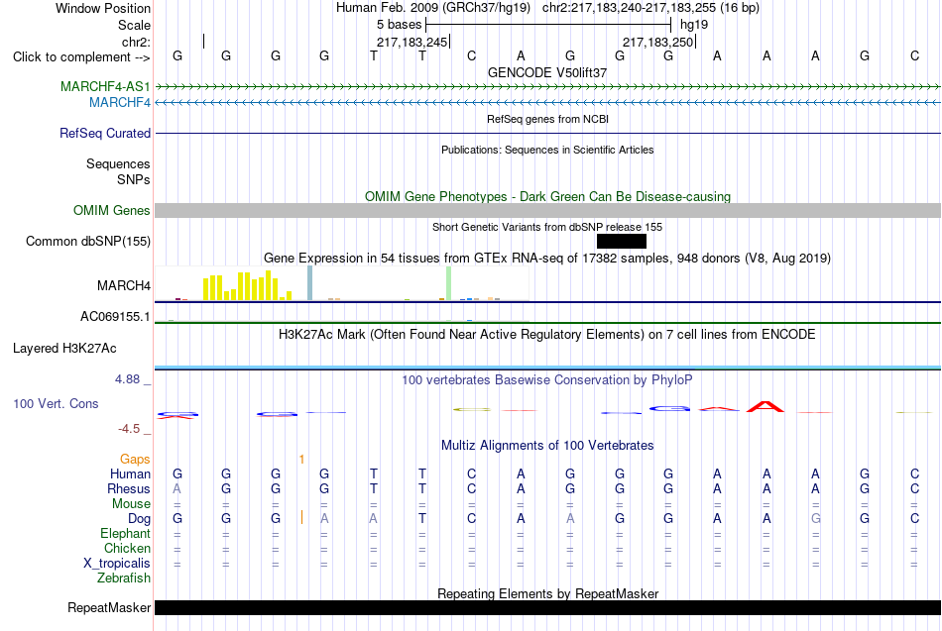
Task: Click the Human alignment row label
Action: tap(130, 474)
